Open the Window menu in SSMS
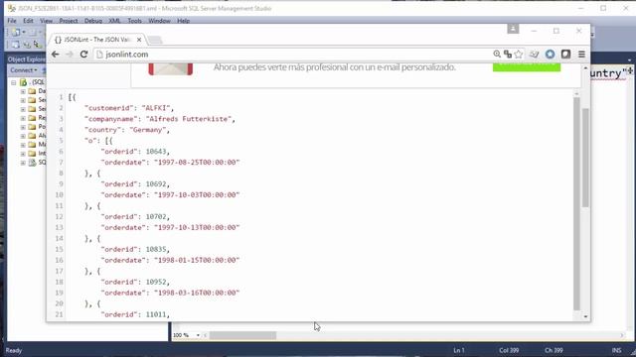This screenshot has height=357, width=636. (159, 21)
